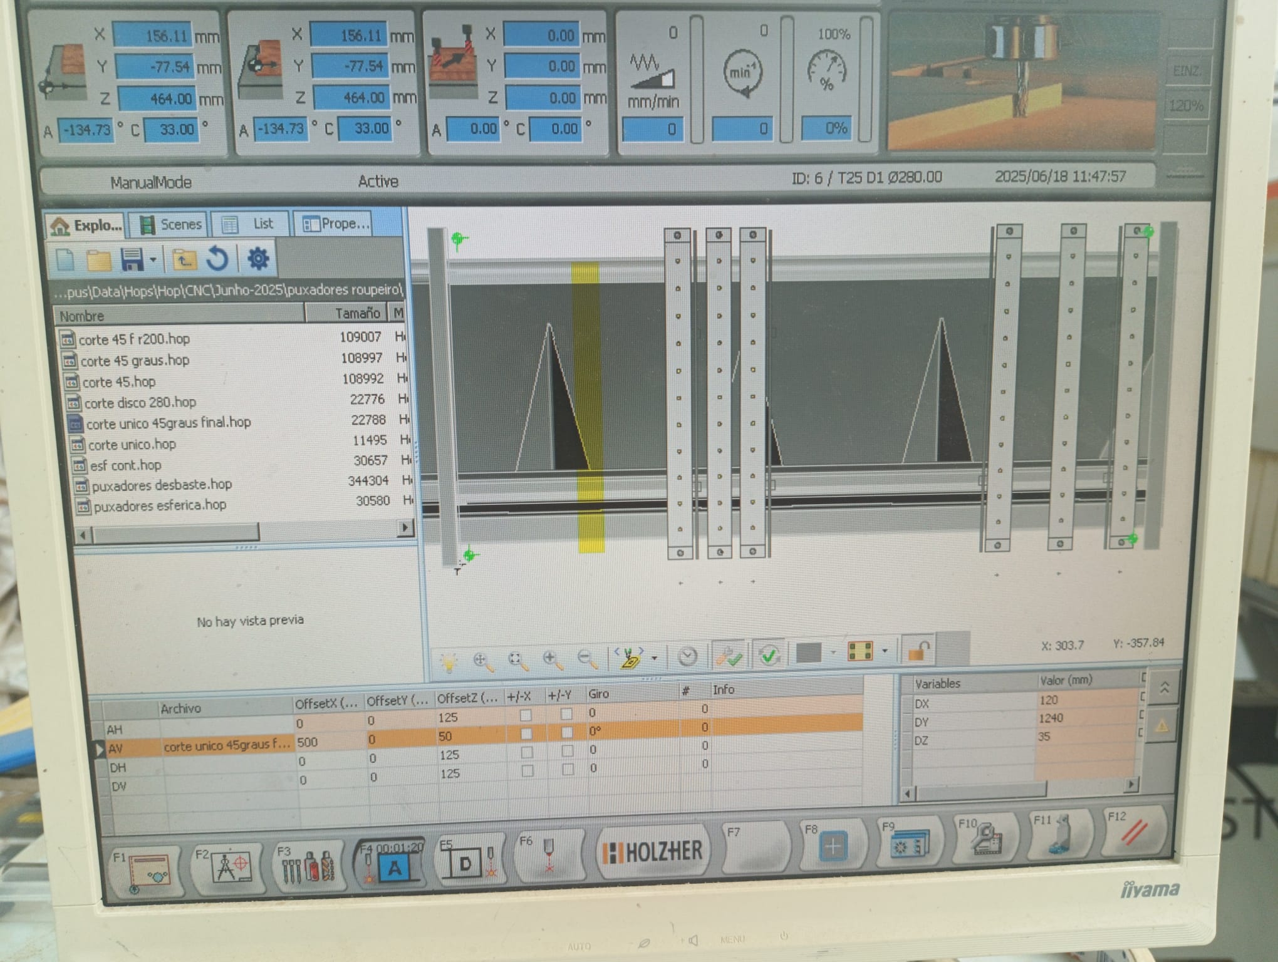
Task: Select the pan zoom magnifier tool
Action: coord(482,661)
